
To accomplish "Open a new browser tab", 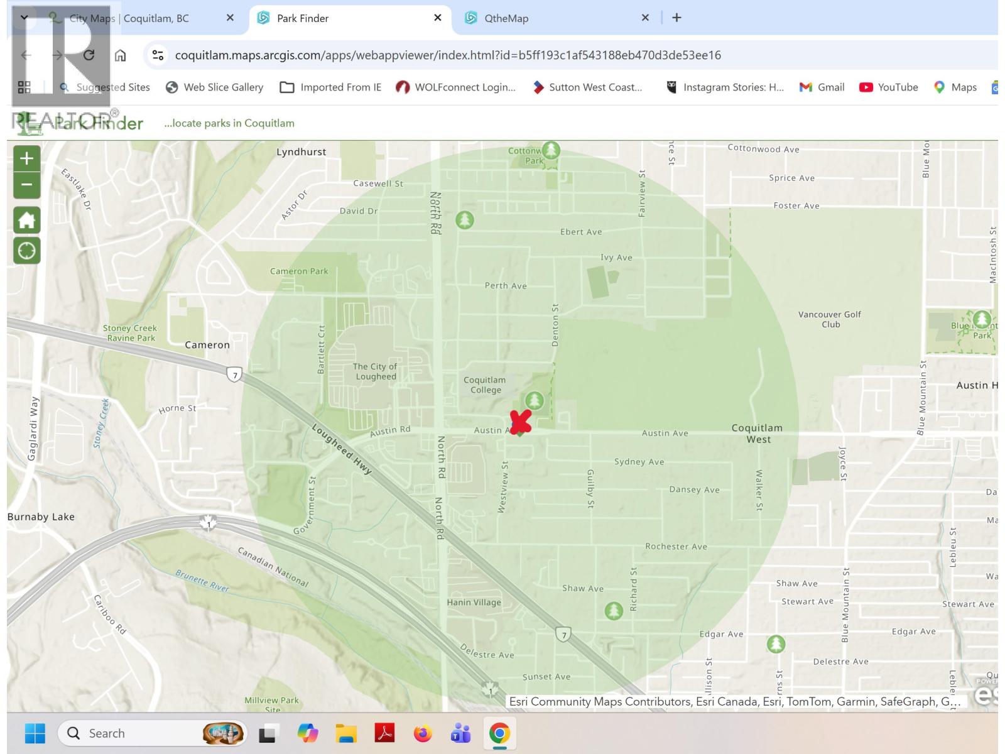I will pos(676,18).
